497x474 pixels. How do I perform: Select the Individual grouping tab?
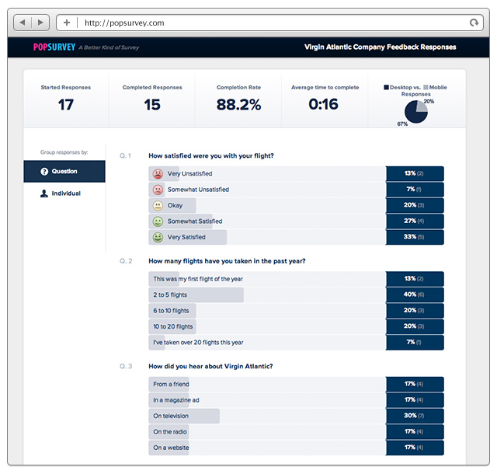coord(64,193)
